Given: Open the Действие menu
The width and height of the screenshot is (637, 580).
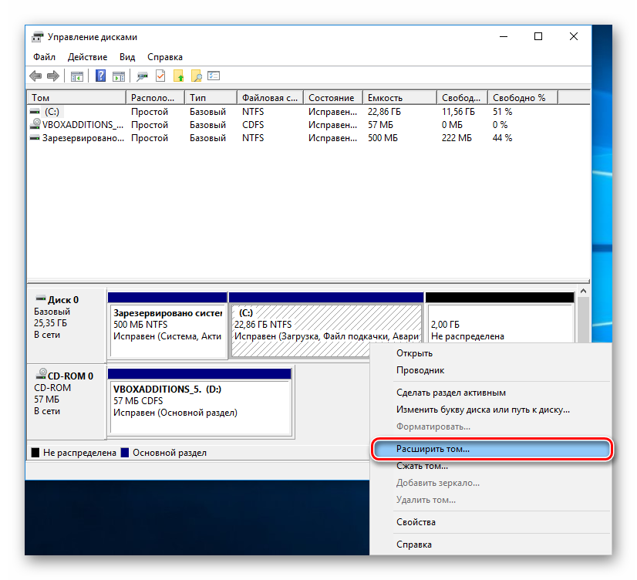Looking at the screenshot, I should (87, 57).
